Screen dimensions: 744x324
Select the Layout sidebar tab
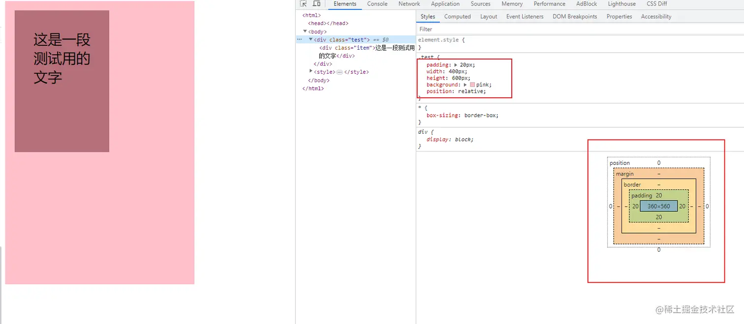[489, 17]
